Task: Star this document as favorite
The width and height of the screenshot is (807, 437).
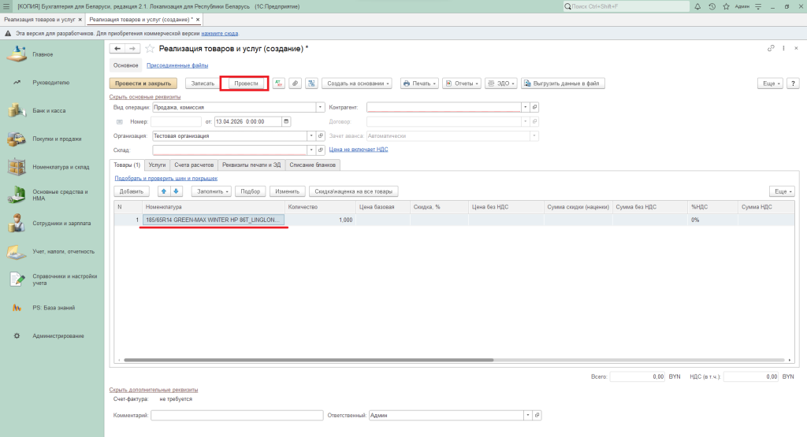Action: click(150, 49)
